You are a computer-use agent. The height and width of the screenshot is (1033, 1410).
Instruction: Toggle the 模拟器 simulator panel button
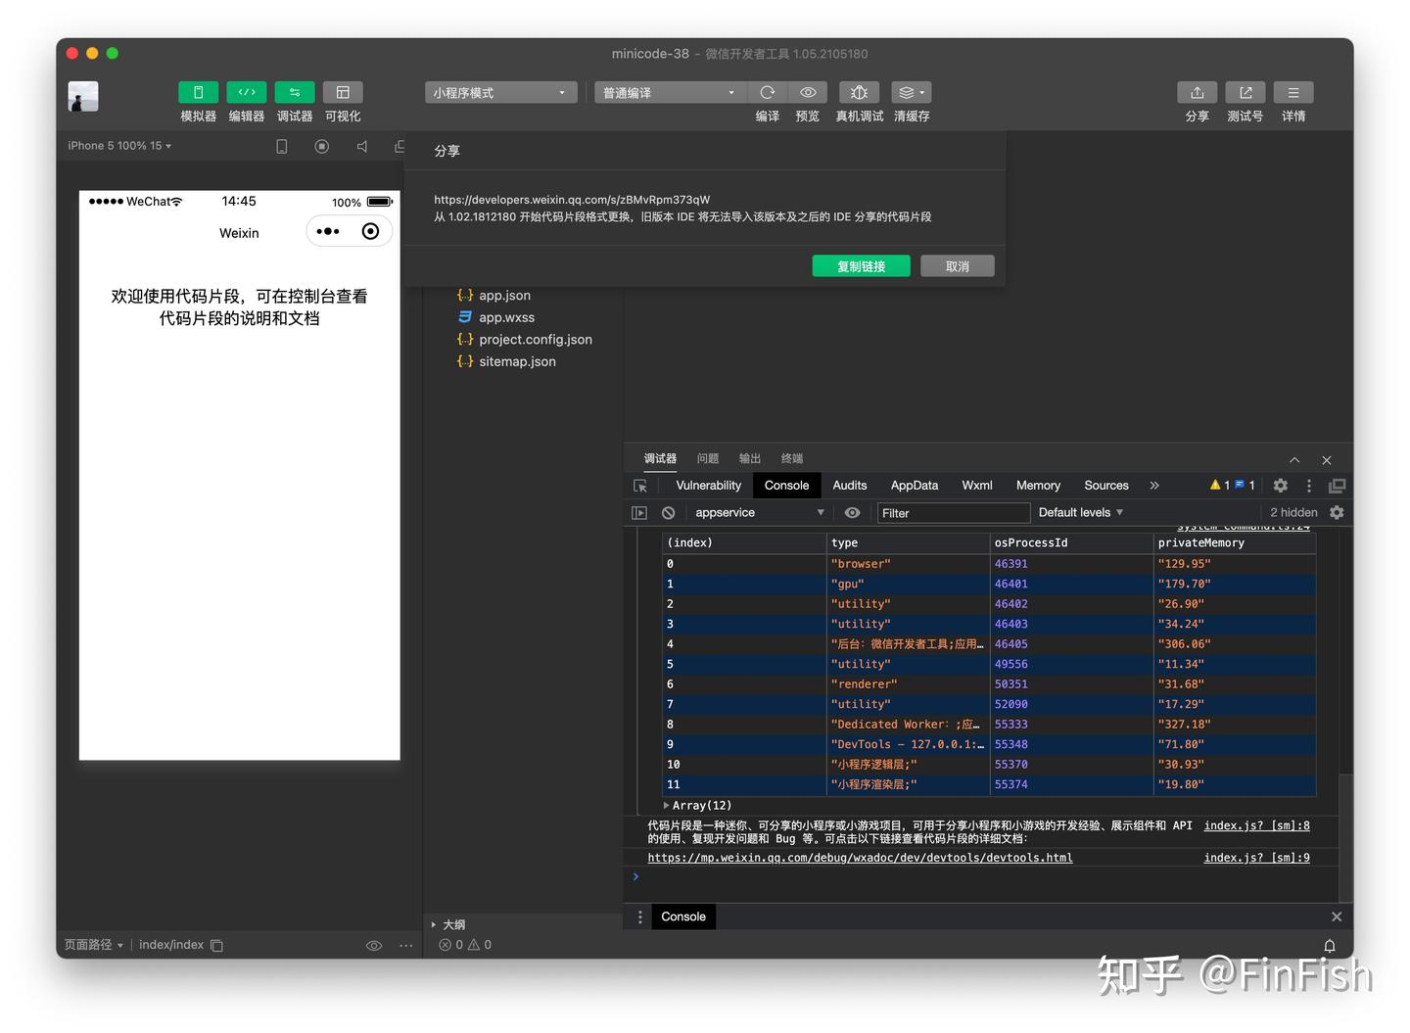[x=198, y=92]
